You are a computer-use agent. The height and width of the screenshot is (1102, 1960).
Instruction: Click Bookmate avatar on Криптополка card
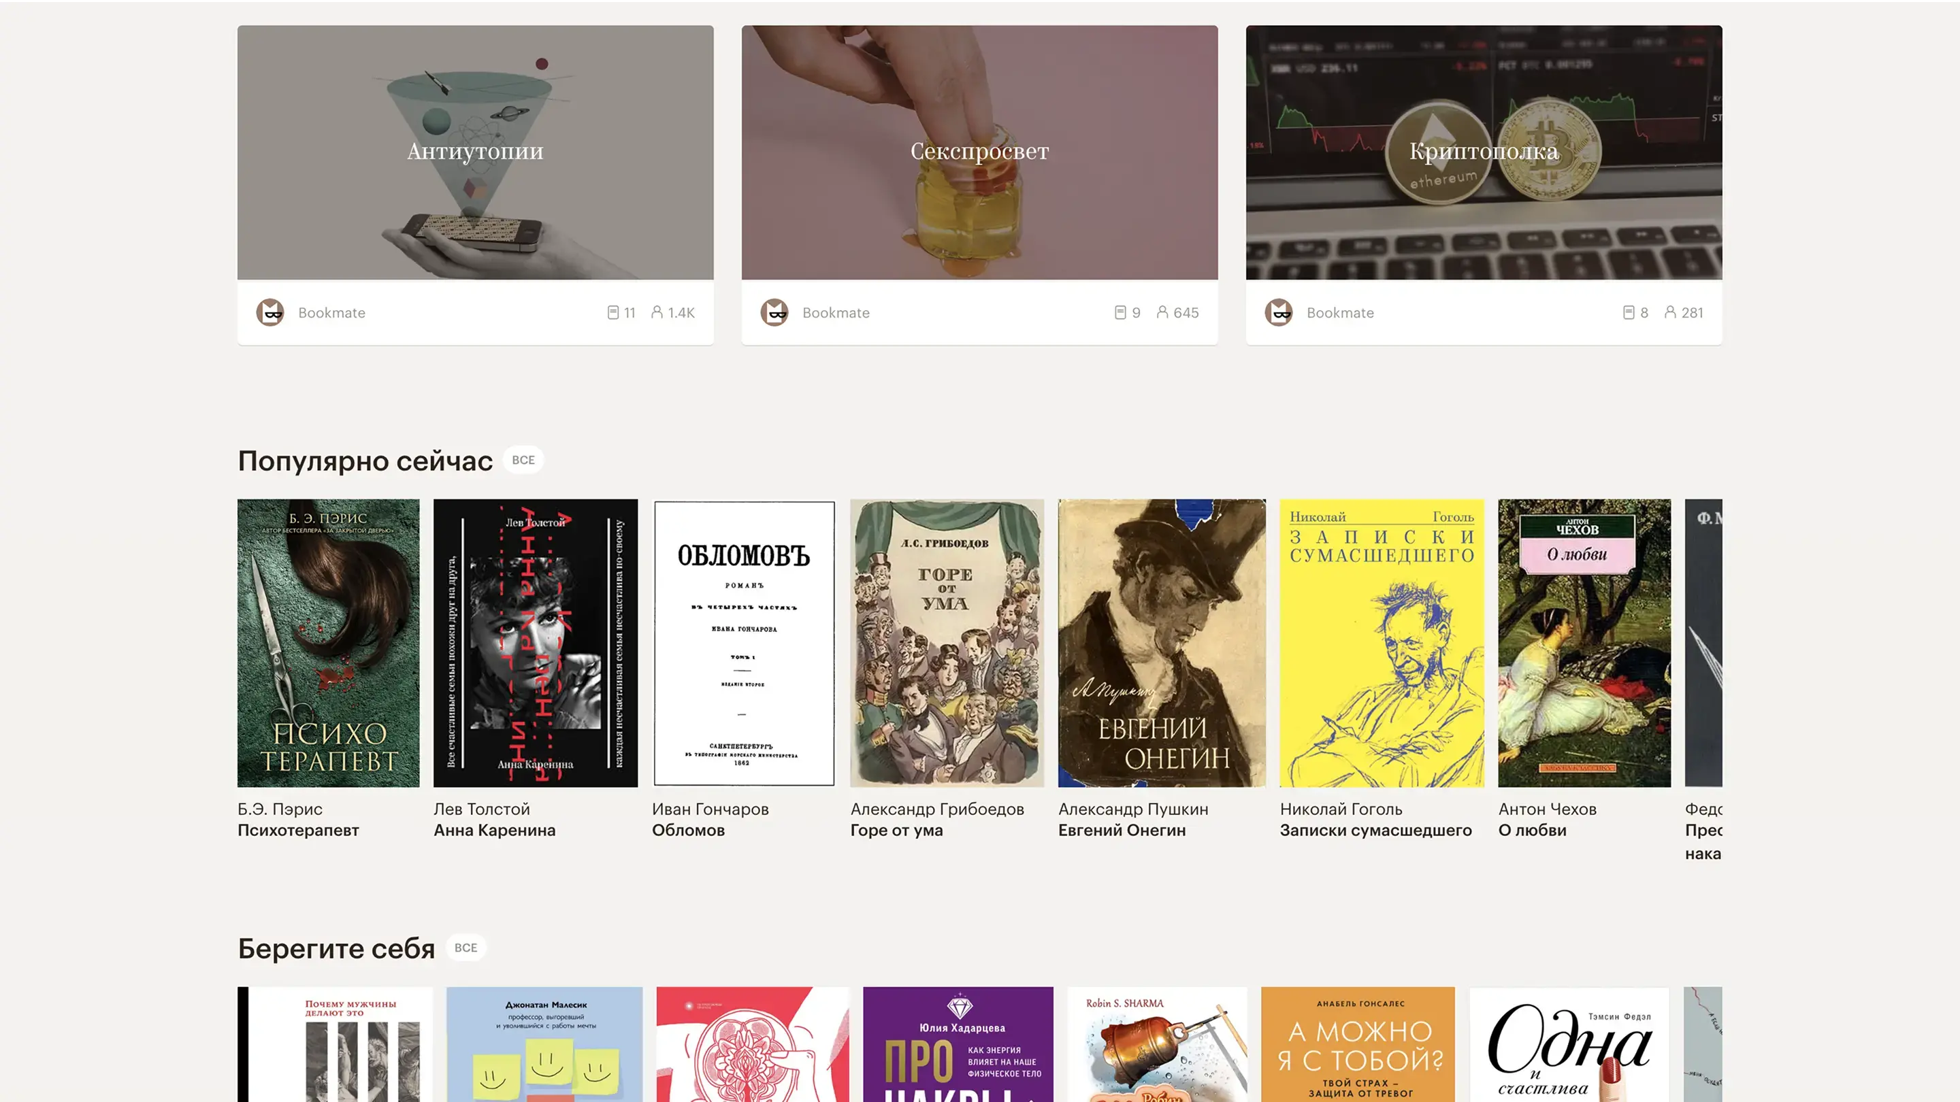1279,313
